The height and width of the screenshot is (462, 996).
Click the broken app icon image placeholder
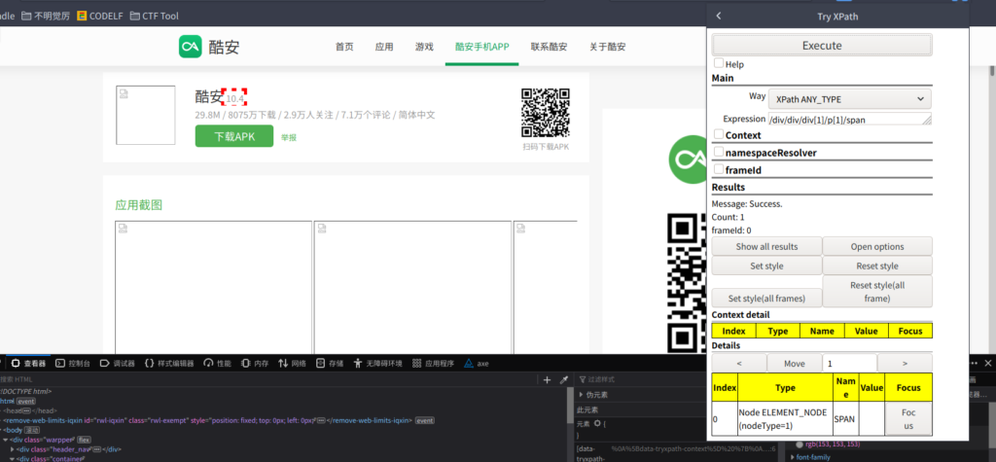tap(146, 115)
